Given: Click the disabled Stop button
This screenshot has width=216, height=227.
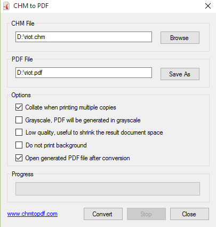Looking at the screenshot, I should coord(146,214).
